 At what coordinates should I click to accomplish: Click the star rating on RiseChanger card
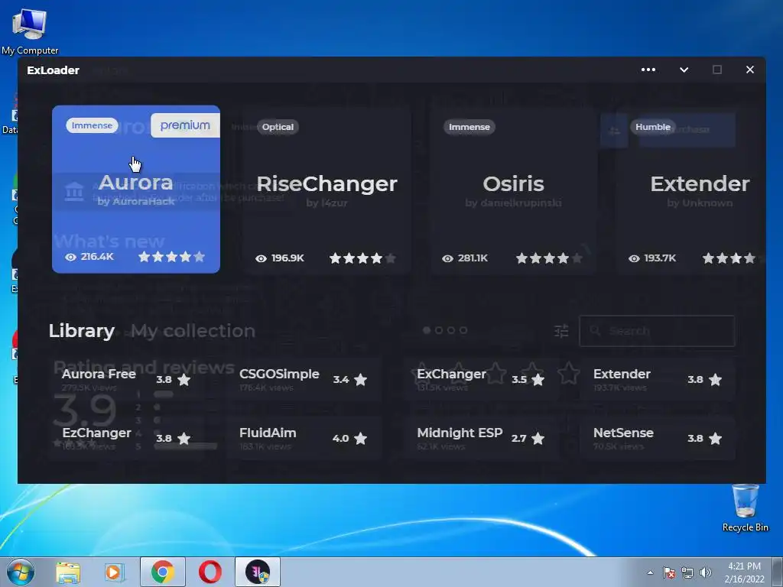pos(363,258)
